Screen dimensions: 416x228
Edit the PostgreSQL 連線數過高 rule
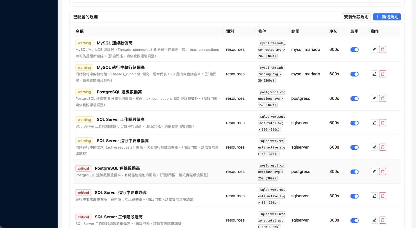point(374,172)
